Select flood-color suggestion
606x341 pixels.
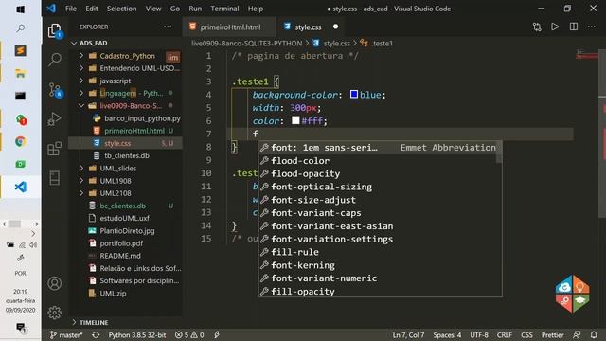380,160
